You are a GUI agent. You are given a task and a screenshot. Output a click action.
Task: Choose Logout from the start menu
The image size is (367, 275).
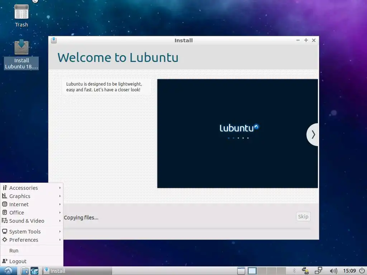pyautogui.click(x=32, y=261)
